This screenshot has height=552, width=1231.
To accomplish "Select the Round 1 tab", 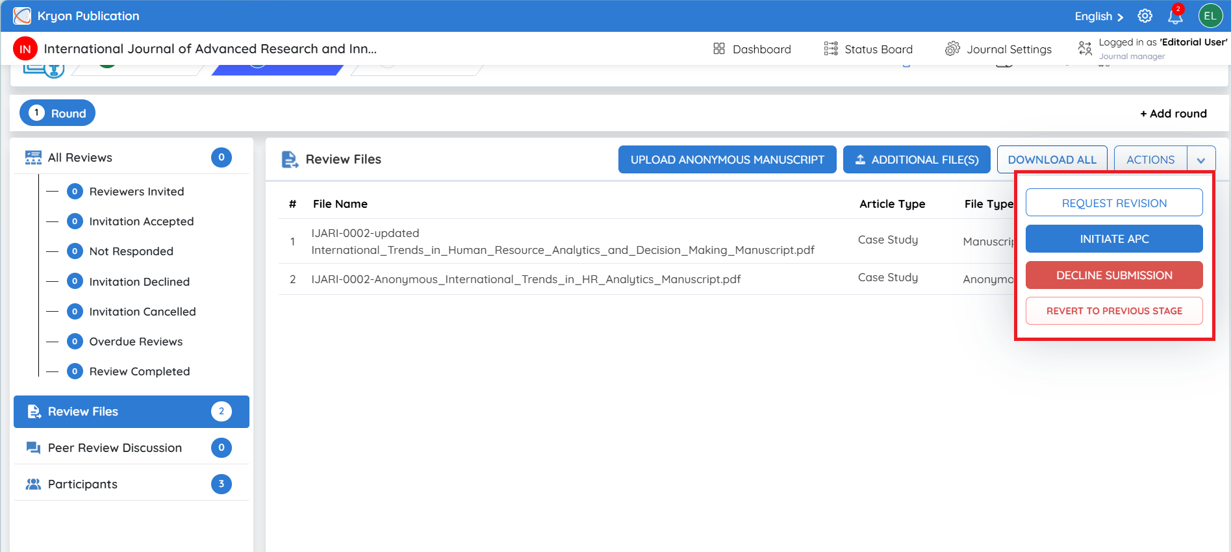I will tap(57, 113).
